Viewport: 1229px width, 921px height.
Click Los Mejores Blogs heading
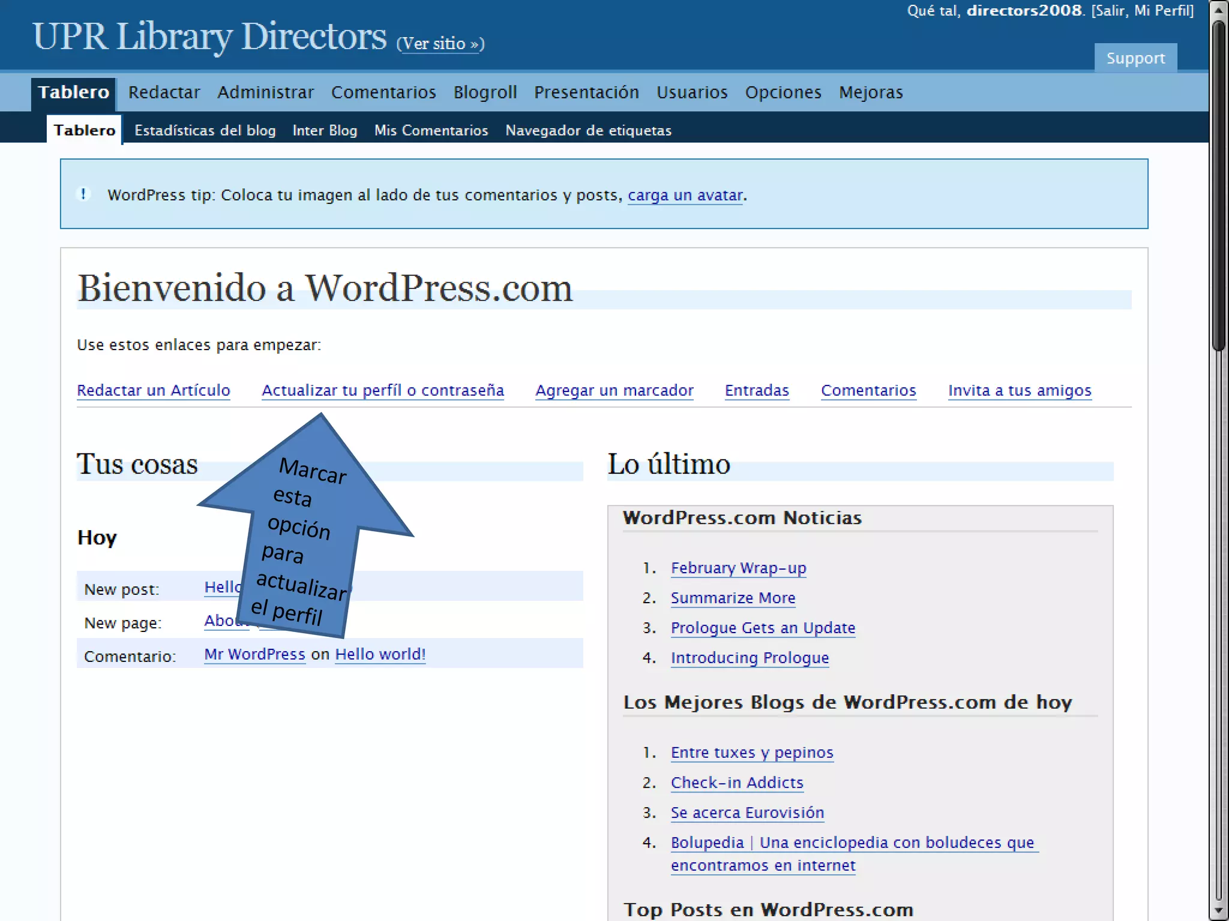tap(847, 702)
